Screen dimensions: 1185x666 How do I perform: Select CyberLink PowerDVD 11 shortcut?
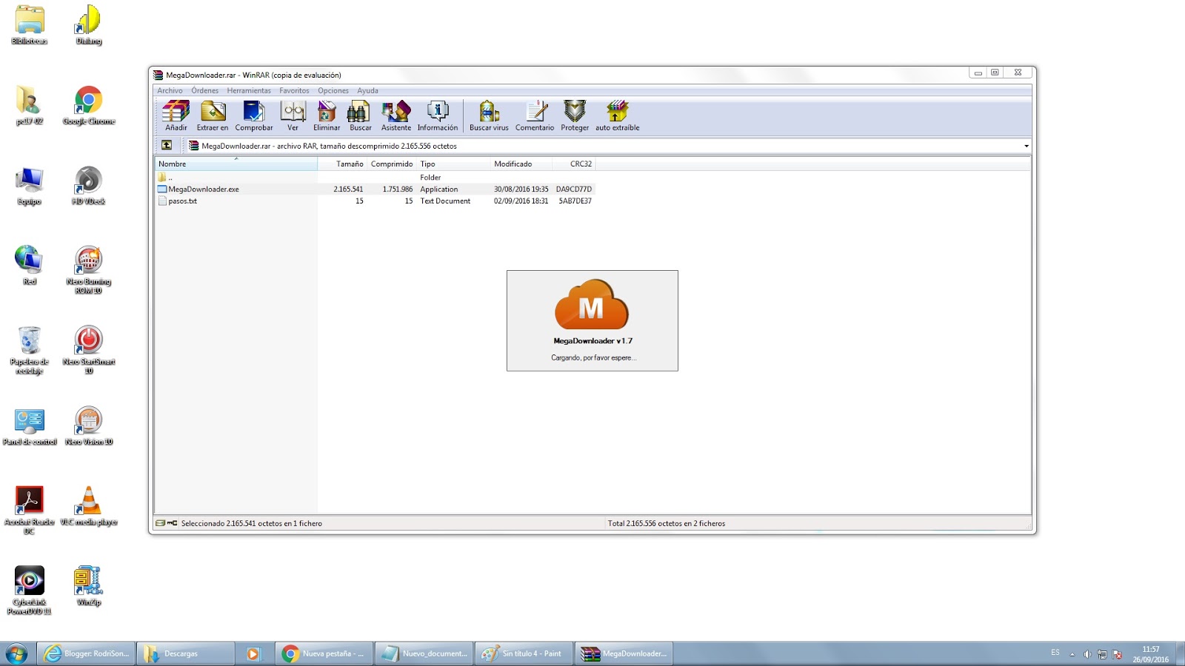pyautogui.click(x=30, y=591)
